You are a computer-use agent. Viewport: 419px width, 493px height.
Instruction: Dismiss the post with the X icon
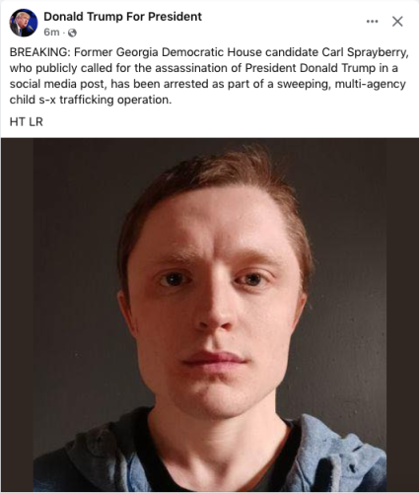pyautogui.click(x=397, y=22)
